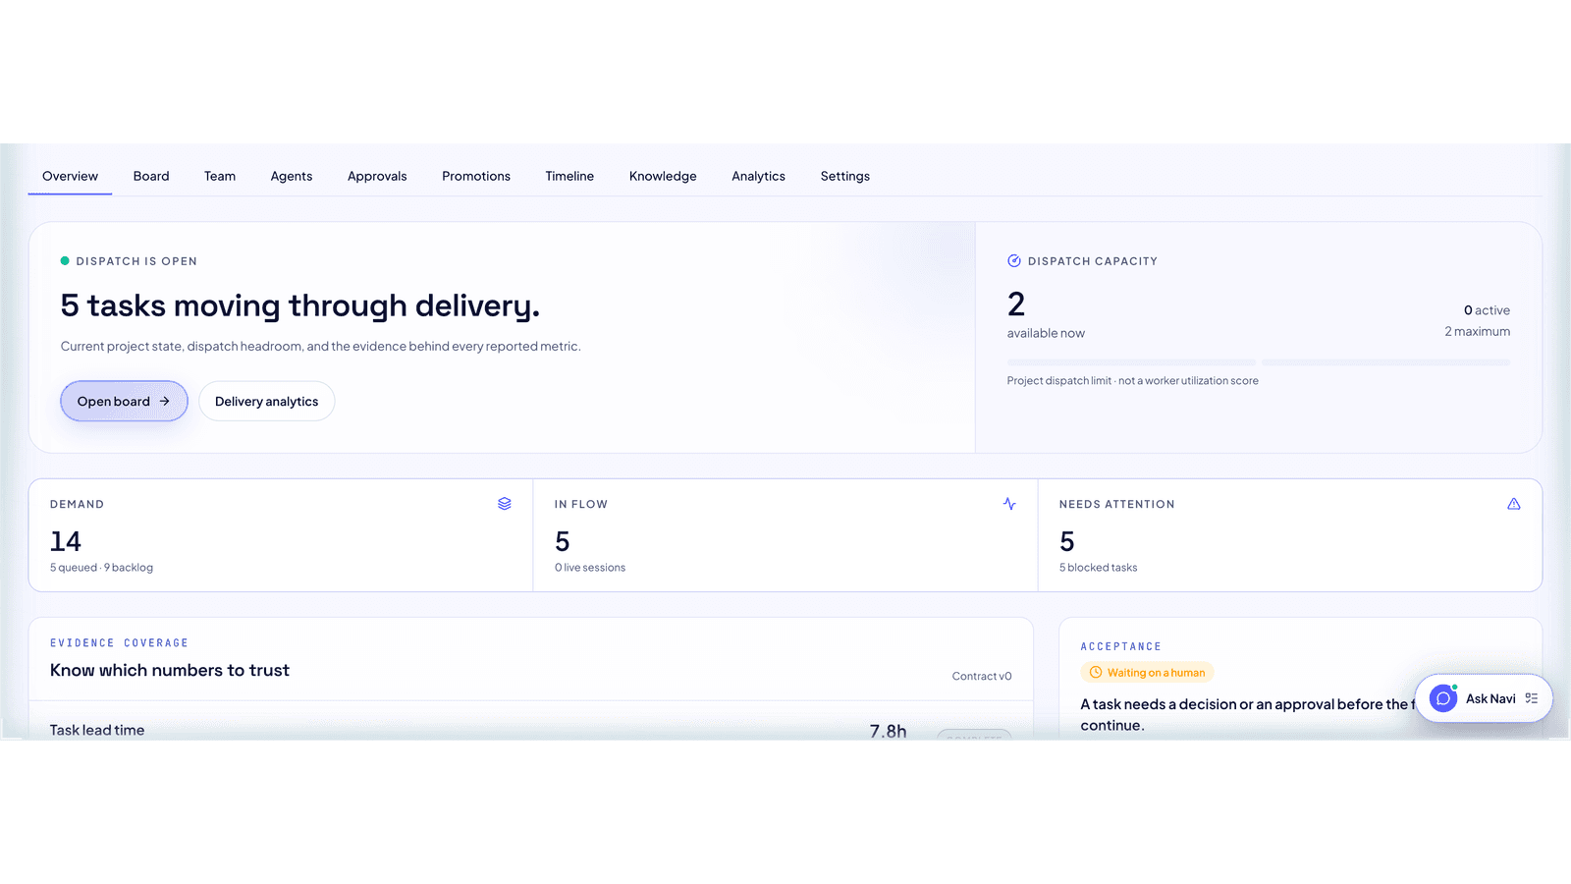This screenshot has height=884, width=1571.
Task: Switch to the Overview tab
Action: 70,177
